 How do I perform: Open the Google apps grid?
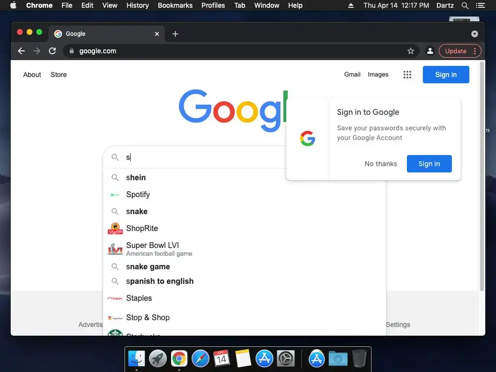tap(407, 75)
